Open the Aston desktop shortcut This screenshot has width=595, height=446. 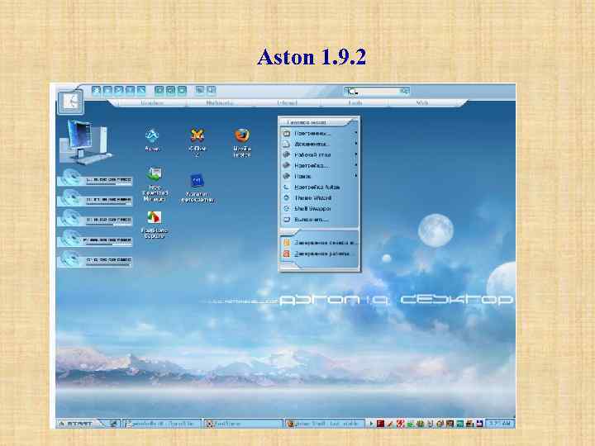[152, 140]
